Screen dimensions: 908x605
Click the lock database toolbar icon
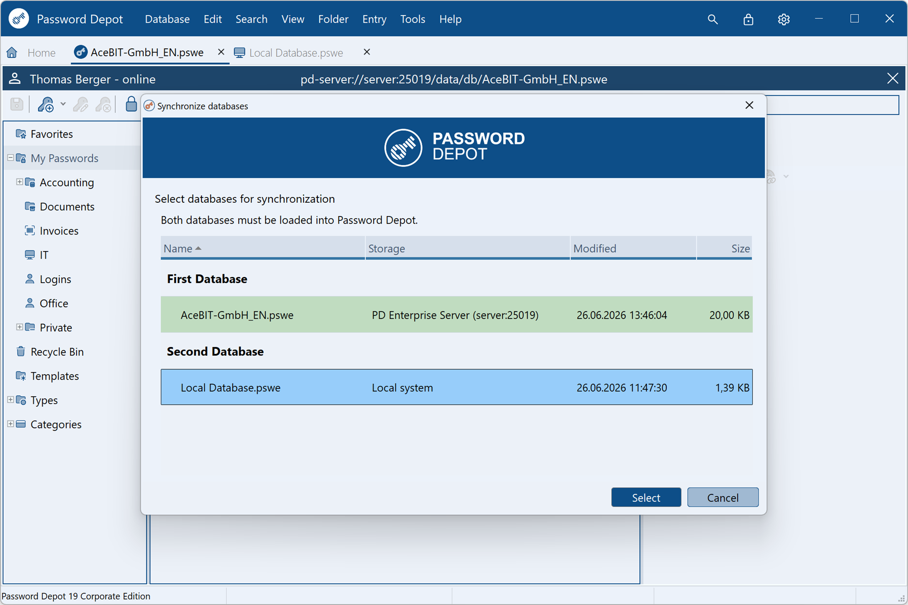(131, 104)
